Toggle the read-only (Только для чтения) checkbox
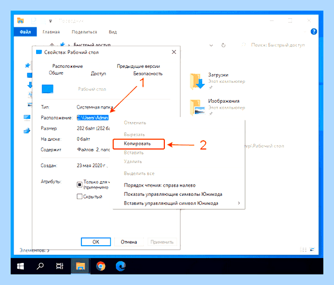Screen dimensions: 334x285 pos(79,184)
